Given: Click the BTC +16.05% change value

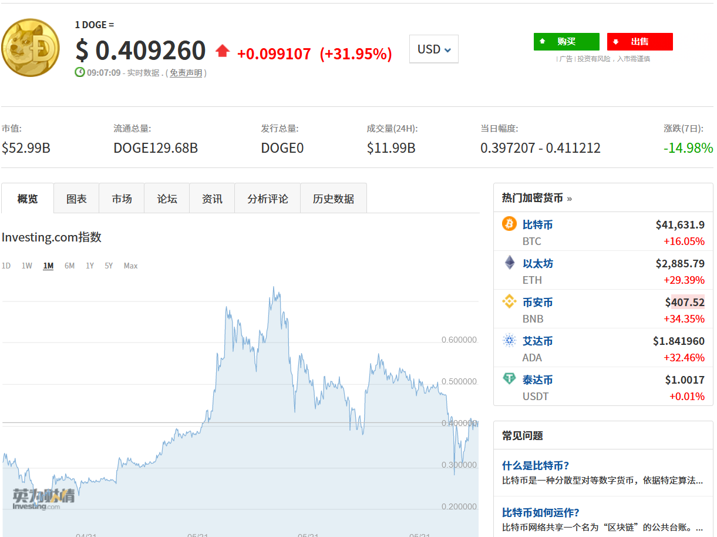Looking at the screenshot, I should [x=684, y=241].
